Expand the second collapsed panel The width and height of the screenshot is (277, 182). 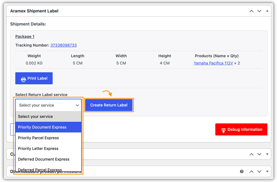point(267,154)
